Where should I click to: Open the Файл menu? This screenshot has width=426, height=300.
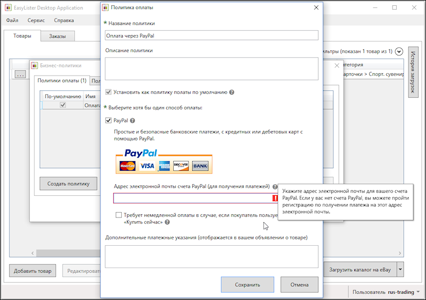tap(12, 20)
